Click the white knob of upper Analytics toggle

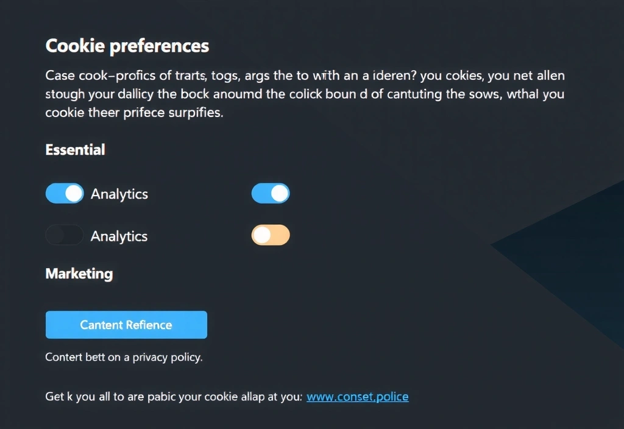click(74, 194)
